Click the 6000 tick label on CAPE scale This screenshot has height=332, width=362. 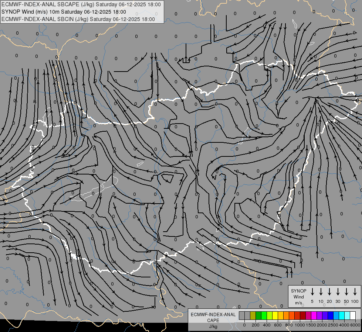[355, 325]
